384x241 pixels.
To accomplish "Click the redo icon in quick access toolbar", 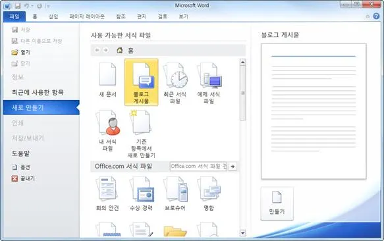I will pos(40,6).
